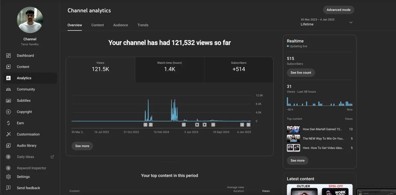This screenshot has height=195, width=396.
Task: Click the Advanced mode button
Action: tap(338, 10)
